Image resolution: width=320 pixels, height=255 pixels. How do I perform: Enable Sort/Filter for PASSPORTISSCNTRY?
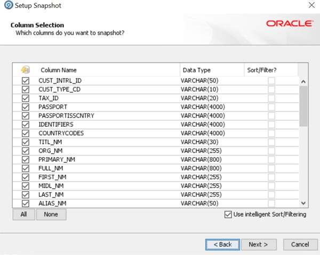tap(271, 116)
